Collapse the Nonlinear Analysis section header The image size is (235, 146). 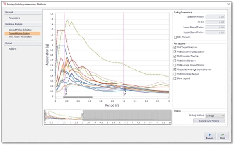(23, 24)
